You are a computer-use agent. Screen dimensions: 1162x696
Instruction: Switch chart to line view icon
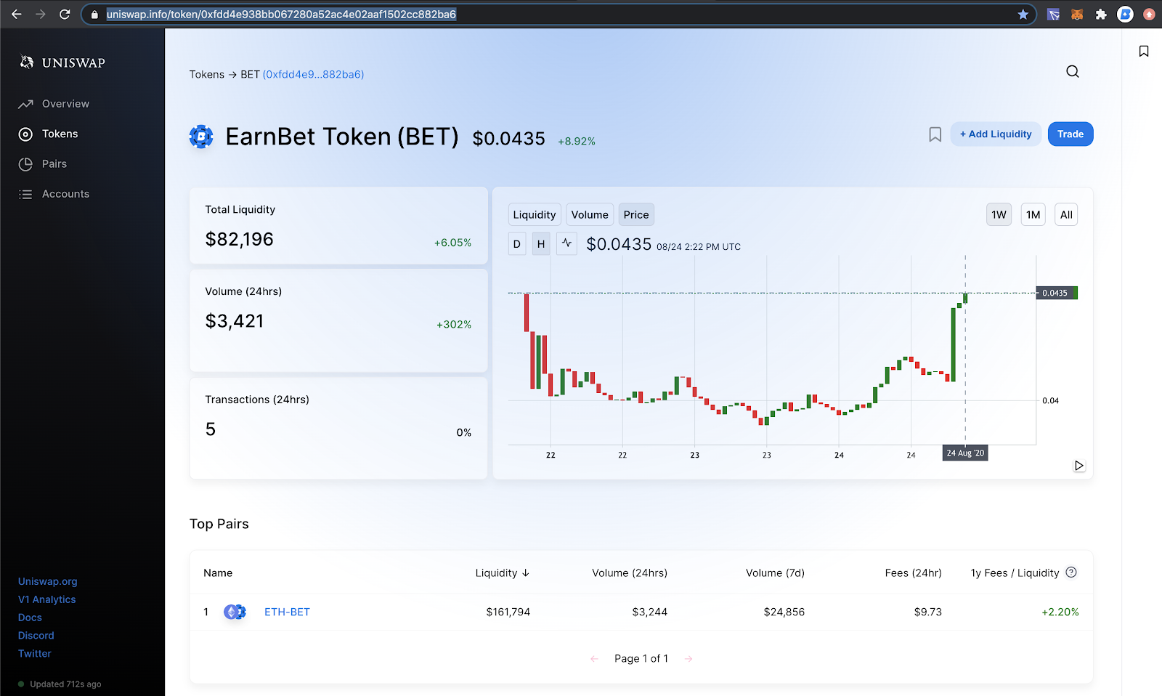[x=567, y=243]
